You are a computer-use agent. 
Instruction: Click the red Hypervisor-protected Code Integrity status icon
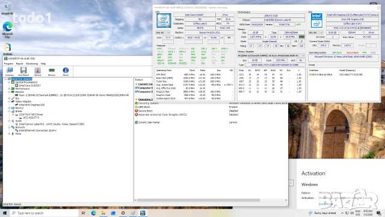tap(137, 115)
